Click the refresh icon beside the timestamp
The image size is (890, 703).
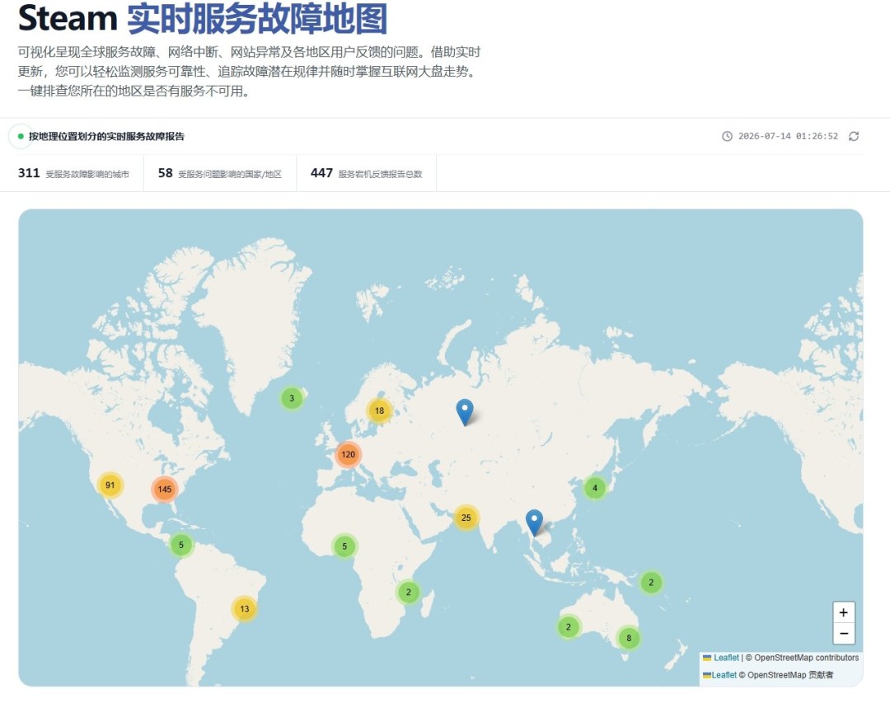853,136
